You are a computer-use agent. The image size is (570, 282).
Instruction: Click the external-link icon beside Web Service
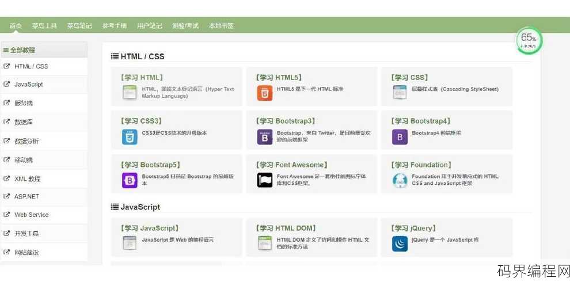[x=6, y=215]
